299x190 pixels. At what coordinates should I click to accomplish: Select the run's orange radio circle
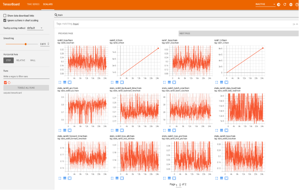pyautogui.click(x=9, y=83)
